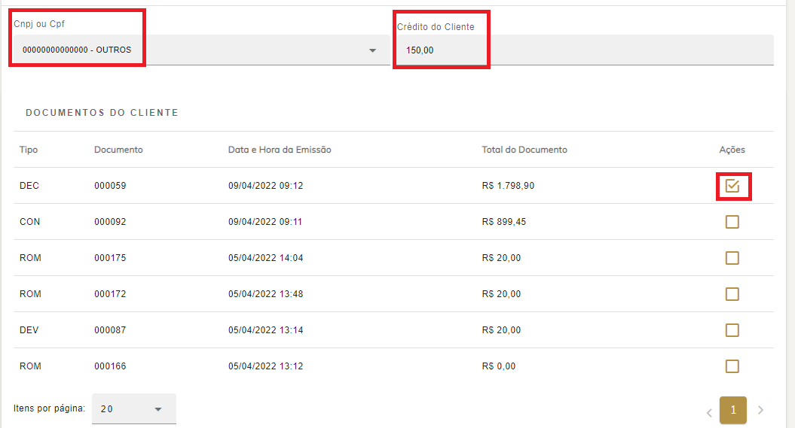
Task: Click the Ações column header
Action: click(x=732, y=150)
